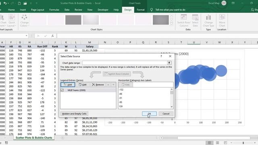Click the Open folder icon in quick access
258x145 pixels.
tap(25, 3)
